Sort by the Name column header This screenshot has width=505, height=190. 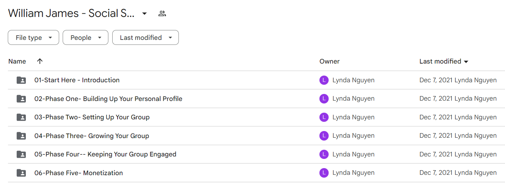pos(17,61)
